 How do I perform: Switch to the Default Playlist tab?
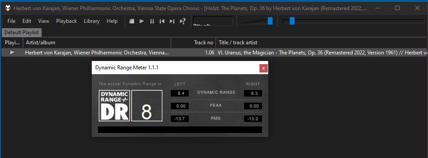click(22, 32)
